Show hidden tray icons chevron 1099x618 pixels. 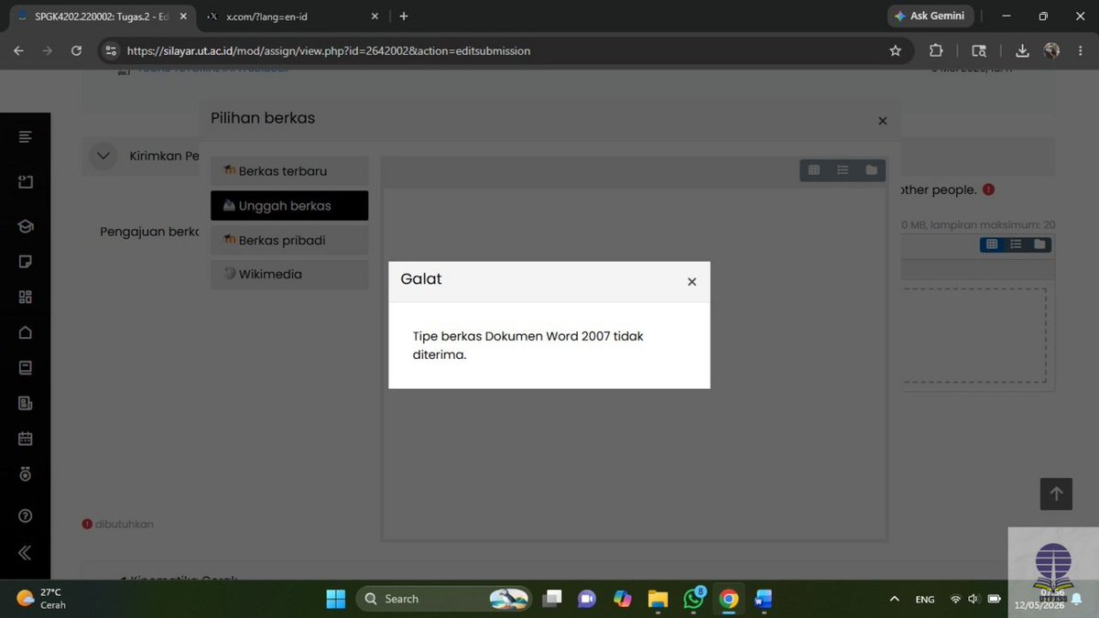point(894,599)
